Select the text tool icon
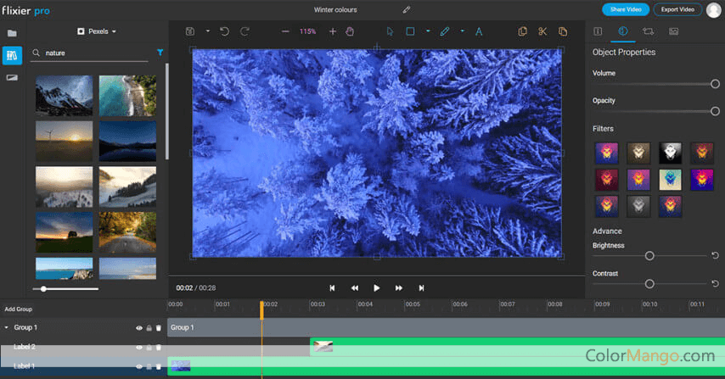Image resolution: width=725 pixels, height=379 pixels. [x=478, y=31]
